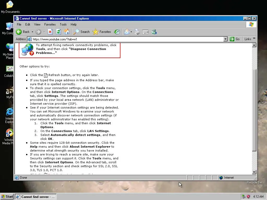Click the 'LAN Settings' bold text

coord(98,131)
